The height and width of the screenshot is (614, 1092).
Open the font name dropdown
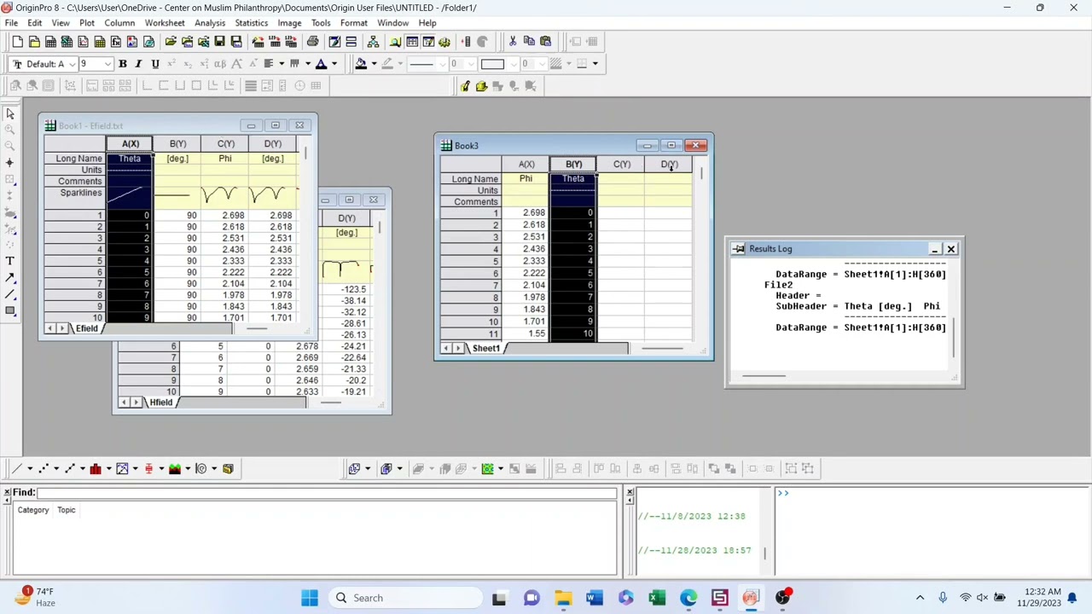(x=73, y=64)
